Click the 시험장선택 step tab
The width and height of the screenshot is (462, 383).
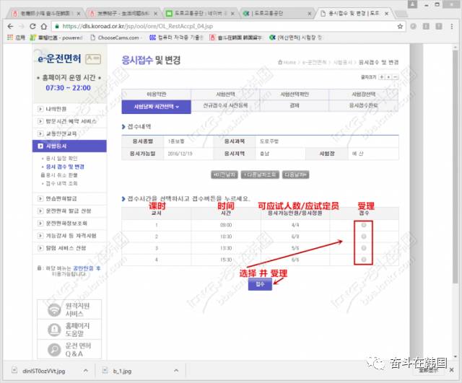364,94
